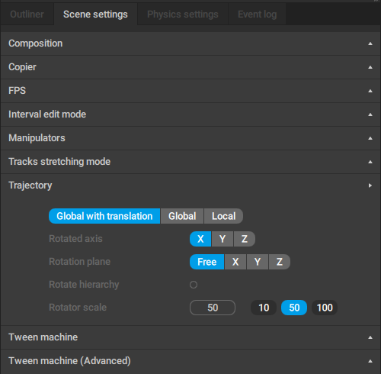Open the Outliner tab
This screenshot has height=374, width=381.
tap(27, 15)
